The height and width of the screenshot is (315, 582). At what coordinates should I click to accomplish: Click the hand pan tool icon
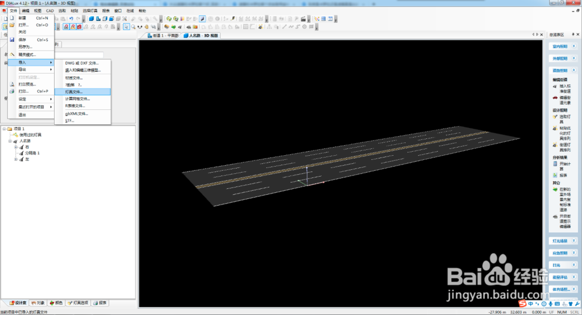tap(147, 27)
